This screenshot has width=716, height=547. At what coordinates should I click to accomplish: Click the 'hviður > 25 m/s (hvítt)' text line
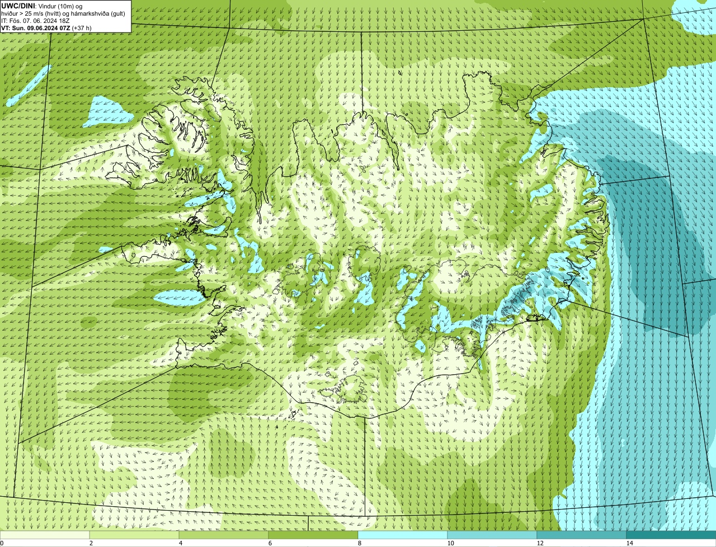pyautogui.click(x=63, y=13)
